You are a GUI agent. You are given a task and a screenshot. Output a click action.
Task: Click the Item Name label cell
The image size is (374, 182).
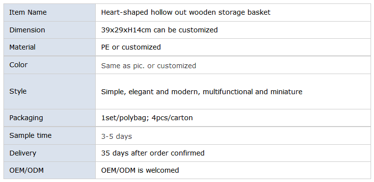(x=50, y=12)
